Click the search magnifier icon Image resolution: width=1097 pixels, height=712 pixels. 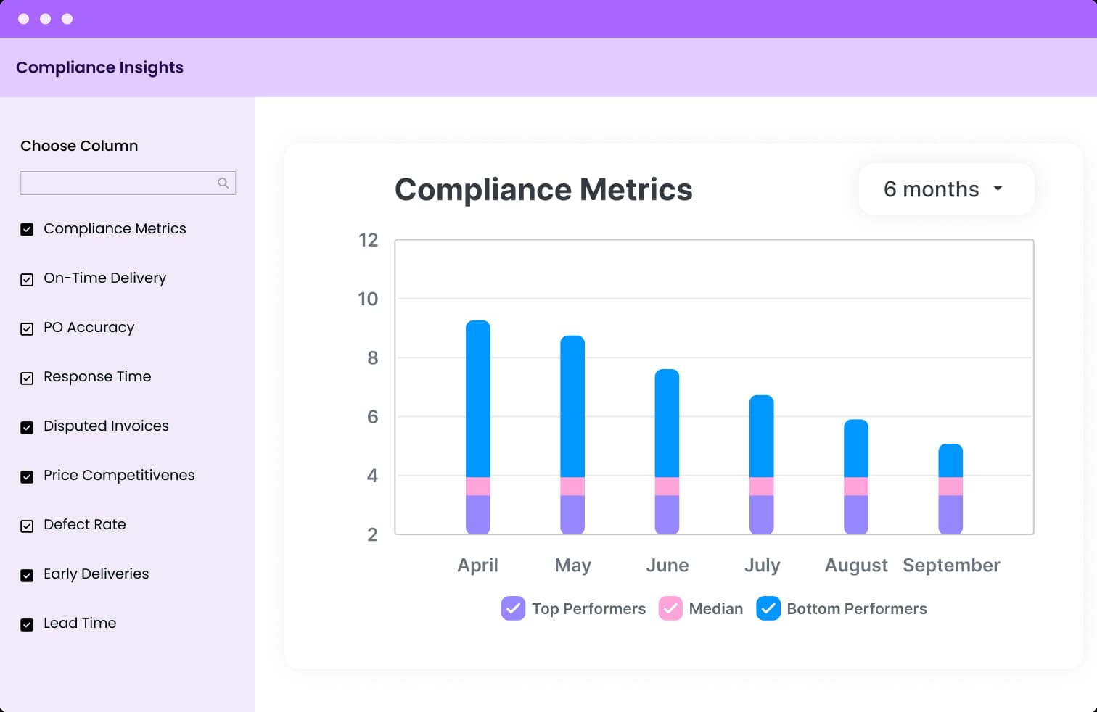(x=223, y=183)
